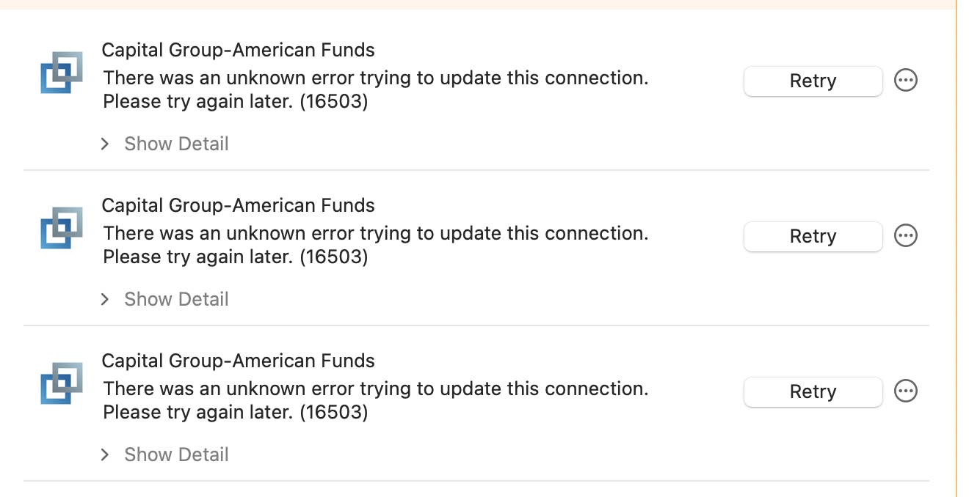This screenshot has height=497, width=969.
Task: Click the topmost Show Detail text label
Action: 176,144
